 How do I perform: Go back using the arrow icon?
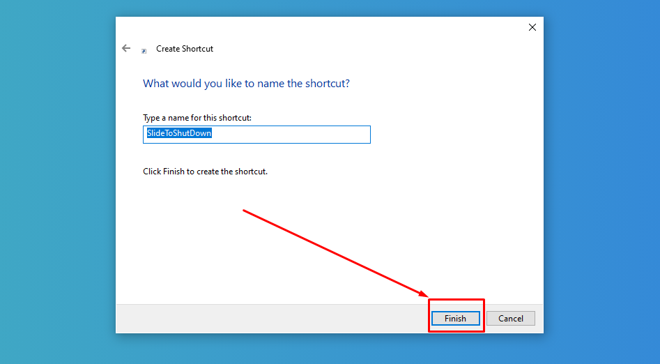tap(126, 48)
